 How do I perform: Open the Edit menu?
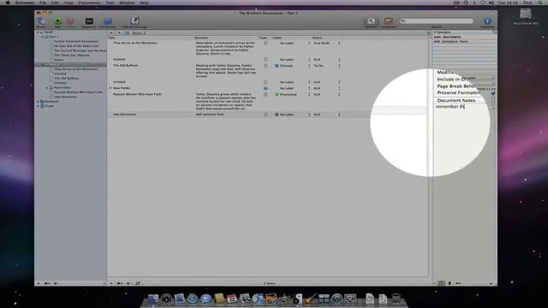(55, 3)
